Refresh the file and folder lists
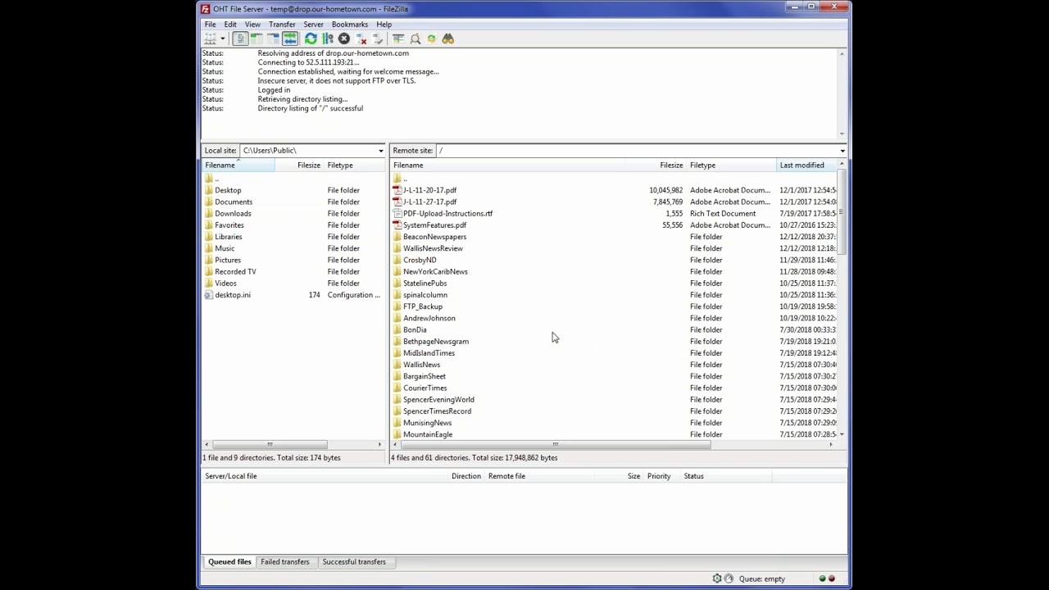Viewport: 1049px width, 590px height. (x=311, y=39)
